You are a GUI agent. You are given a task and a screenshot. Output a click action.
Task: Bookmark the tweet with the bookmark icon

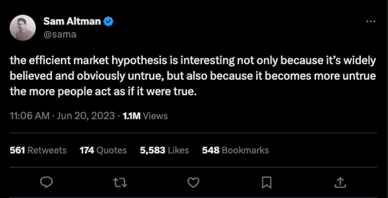click(266, 183)
